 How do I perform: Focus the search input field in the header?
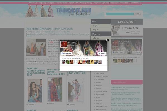click(120, 14)
